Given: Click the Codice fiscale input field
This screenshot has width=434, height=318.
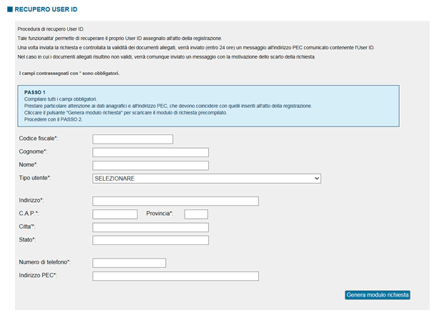Looking at the screenshot, I should [x=132, y=139].
